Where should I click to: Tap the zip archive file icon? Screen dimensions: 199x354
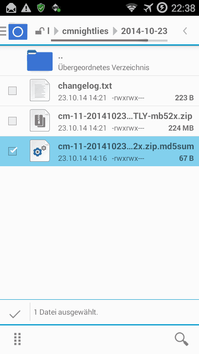[x=40, y=120]
